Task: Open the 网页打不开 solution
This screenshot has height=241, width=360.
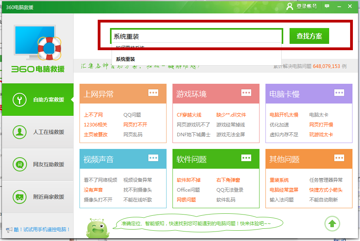Action: pos(135,125)
